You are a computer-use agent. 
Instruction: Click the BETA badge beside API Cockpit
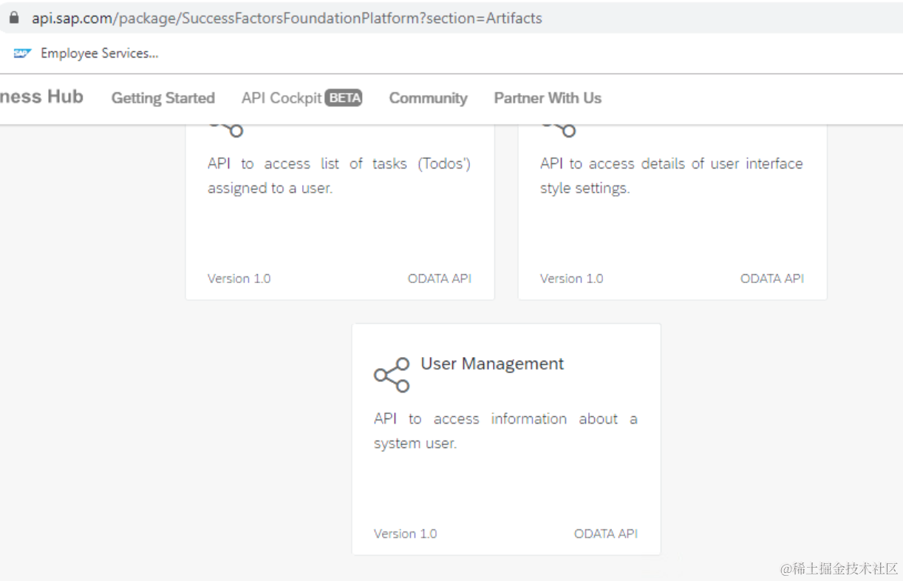(344, 98)
